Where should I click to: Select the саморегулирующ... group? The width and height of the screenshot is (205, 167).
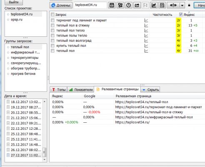(26, 63)
